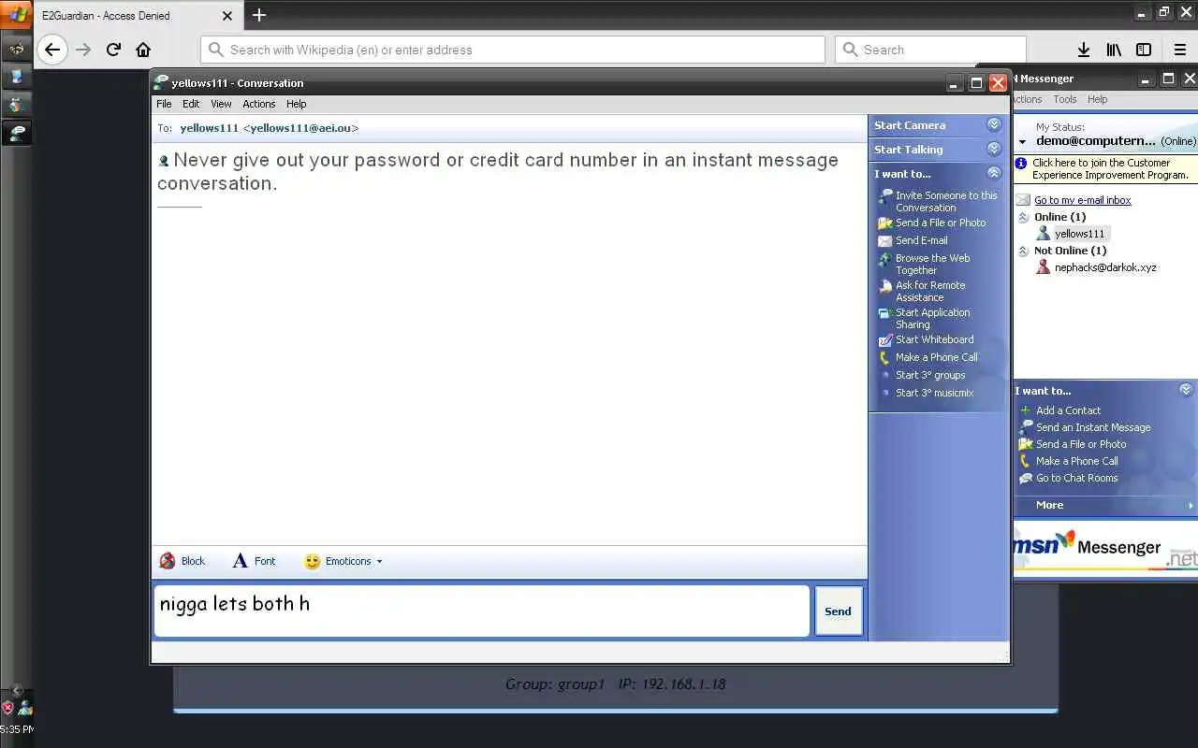Click the message text input box
1198x748 pixels.
coord(481,611)
